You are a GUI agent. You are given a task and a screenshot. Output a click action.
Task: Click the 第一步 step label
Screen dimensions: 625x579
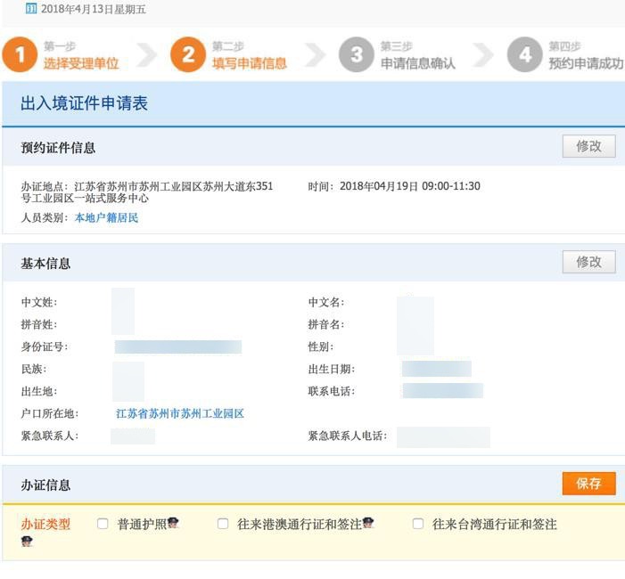pos(60,46)
